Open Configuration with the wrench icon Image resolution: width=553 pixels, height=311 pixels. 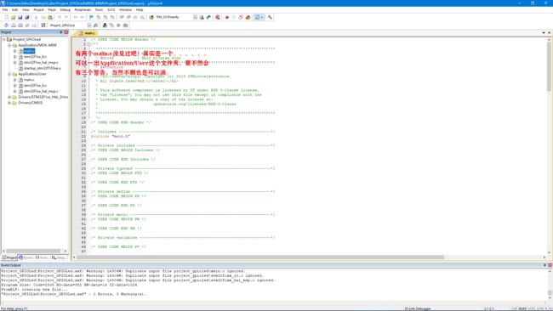(270, 17)
